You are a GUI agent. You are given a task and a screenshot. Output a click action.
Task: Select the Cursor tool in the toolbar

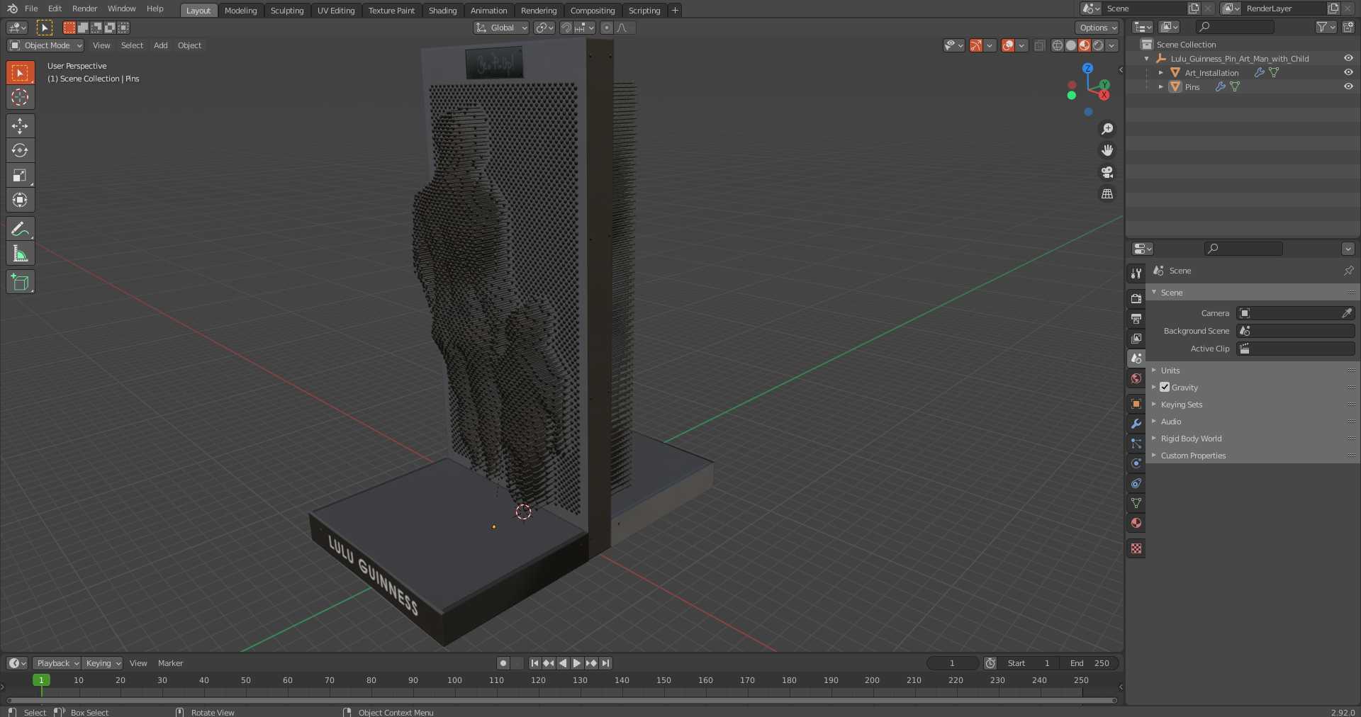click(20, 97)
